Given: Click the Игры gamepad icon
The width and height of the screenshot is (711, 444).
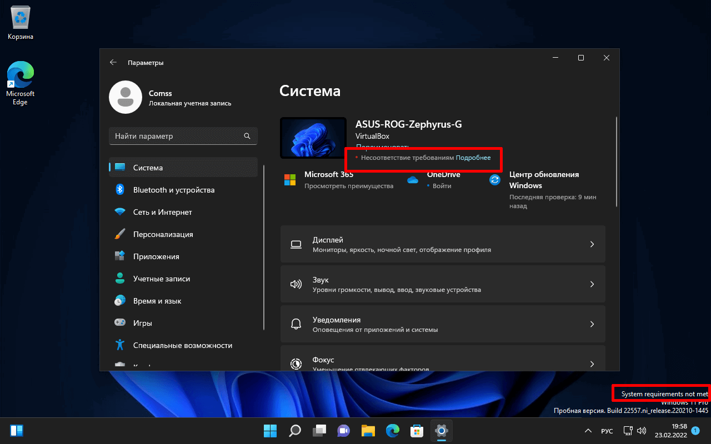Looking at the screenshot, I should [119, 322].
